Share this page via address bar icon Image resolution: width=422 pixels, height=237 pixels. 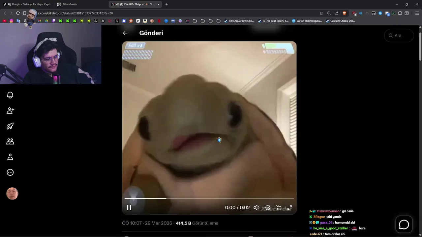click(x=337, y=13)
